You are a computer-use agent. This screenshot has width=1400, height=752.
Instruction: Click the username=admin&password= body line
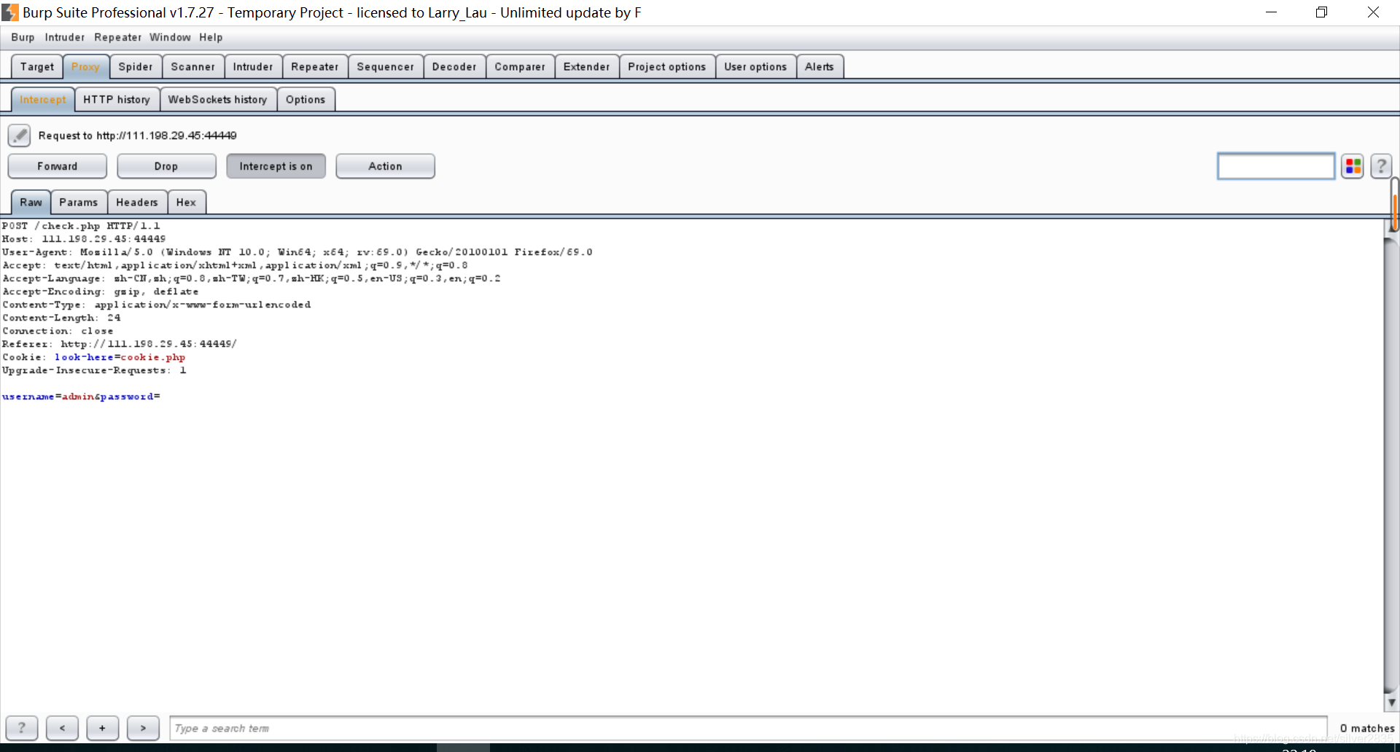pyautogui.click(x=81, y=396)
